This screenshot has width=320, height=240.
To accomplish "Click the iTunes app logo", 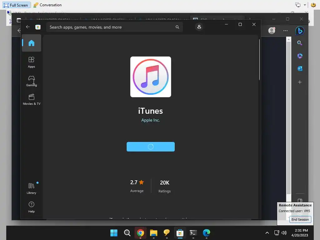I will pos(151,77).
